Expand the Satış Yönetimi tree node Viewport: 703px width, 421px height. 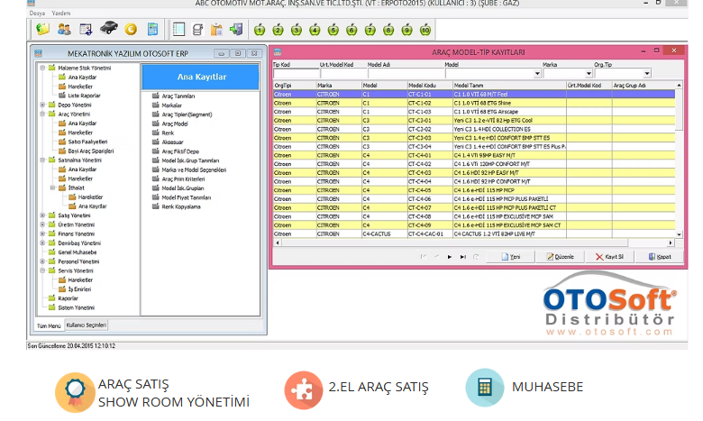41,215
